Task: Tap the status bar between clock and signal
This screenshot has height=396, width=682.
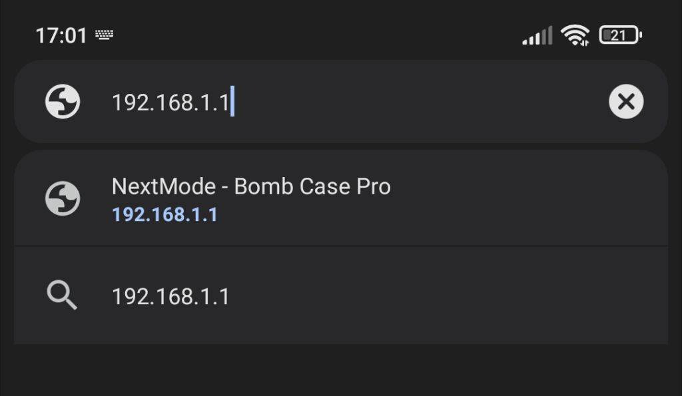Action: pos(313,35)
